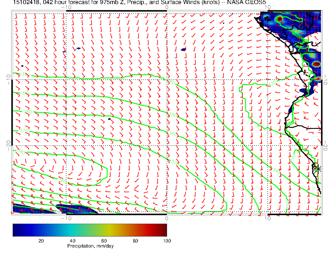Click 'NASA GEOS5' in the plot title
The image size is (331, 256).
251,3
